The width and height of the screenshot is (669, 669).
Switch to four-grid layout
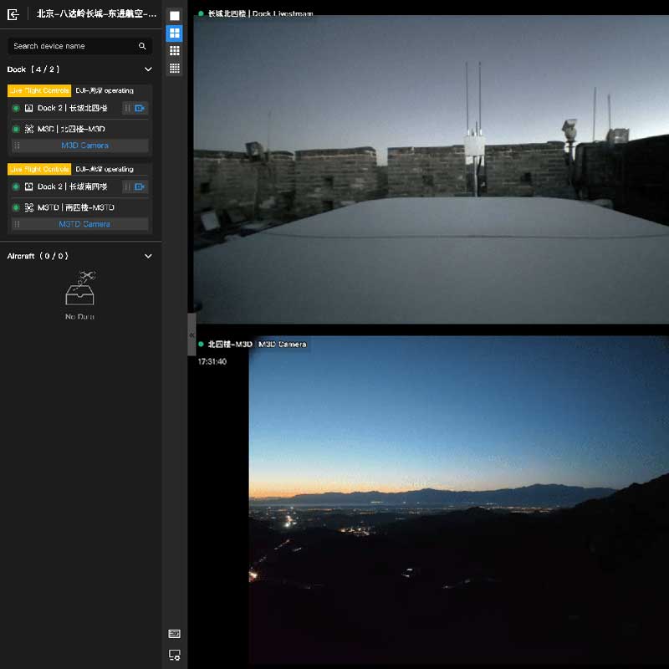coord(175,33)
